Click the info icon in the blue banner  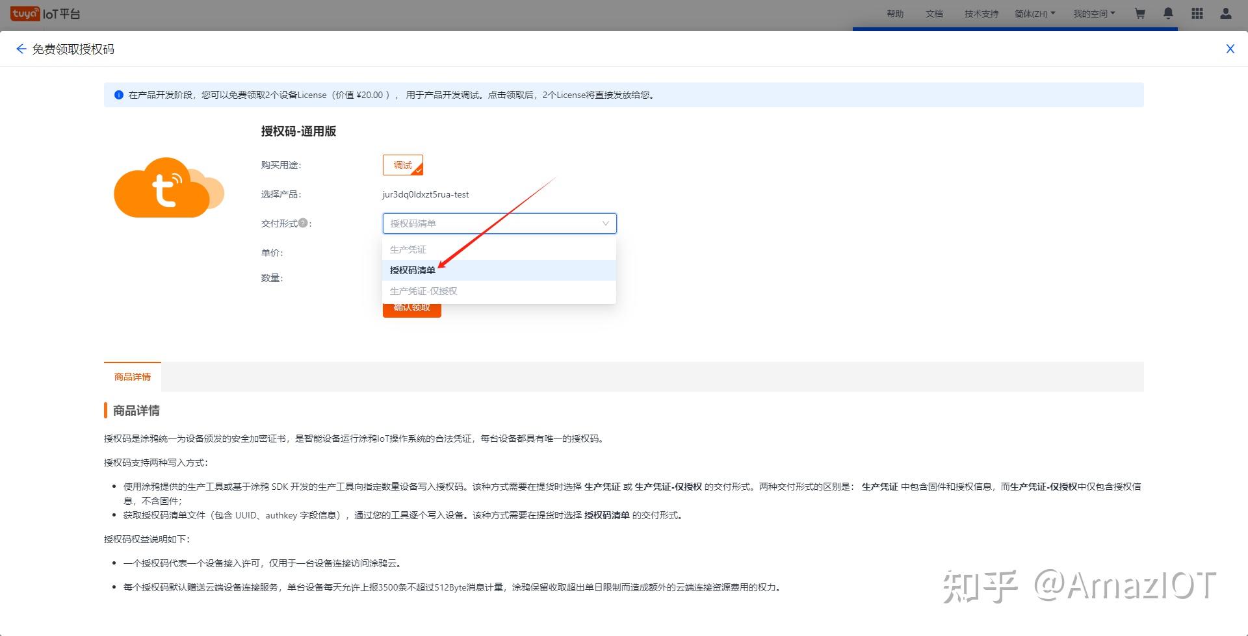coord(118,95)
